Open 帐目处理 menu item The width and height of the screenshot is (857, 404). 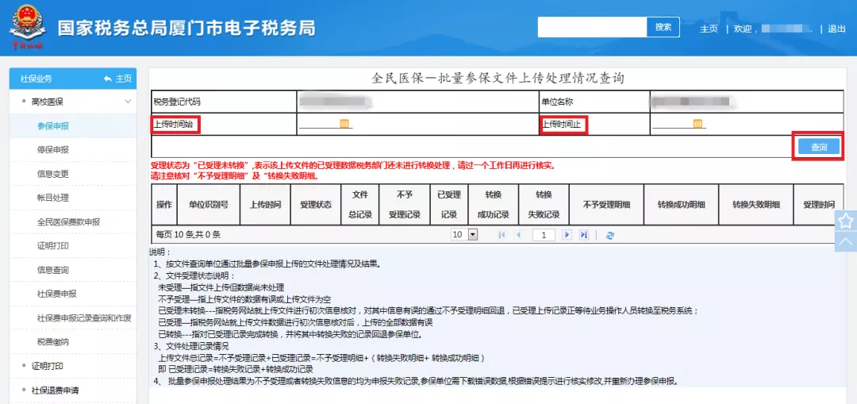click(53, 198)
